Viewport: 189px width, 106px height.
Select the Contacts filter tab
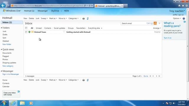coord(48,28)
